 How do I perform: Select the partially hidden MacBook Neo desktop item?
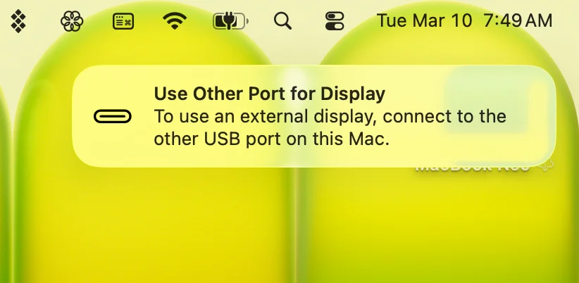pyautogui.click(x=473, y=168)
